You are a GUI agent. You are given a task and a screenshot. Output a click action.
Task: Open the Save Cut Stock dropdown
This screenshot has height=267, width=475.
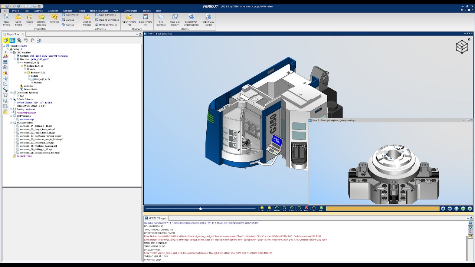click(x=175, y=20)
